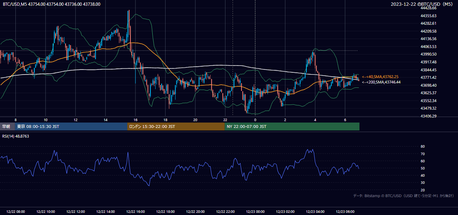Click the '12/22 08:00' time label

click(15, 212)
